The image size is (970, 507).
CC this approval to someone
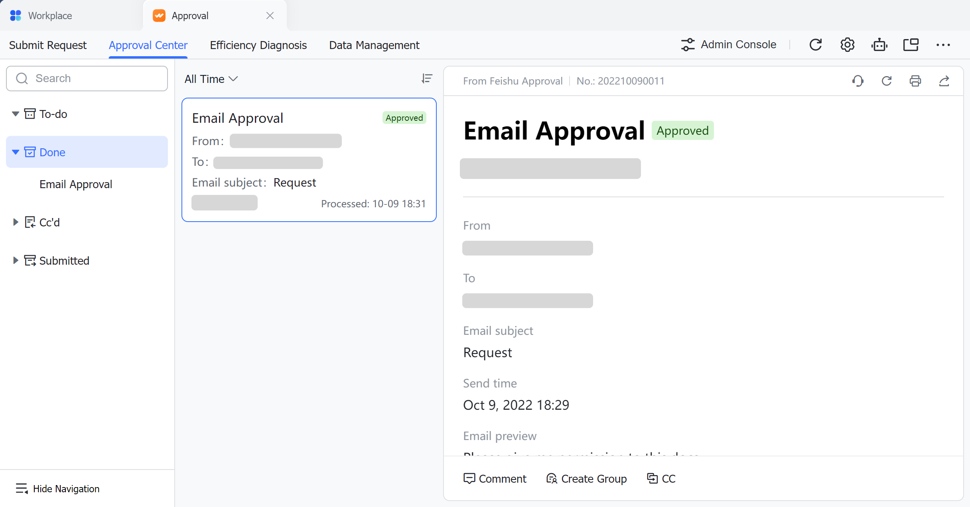tap(661, 479)
